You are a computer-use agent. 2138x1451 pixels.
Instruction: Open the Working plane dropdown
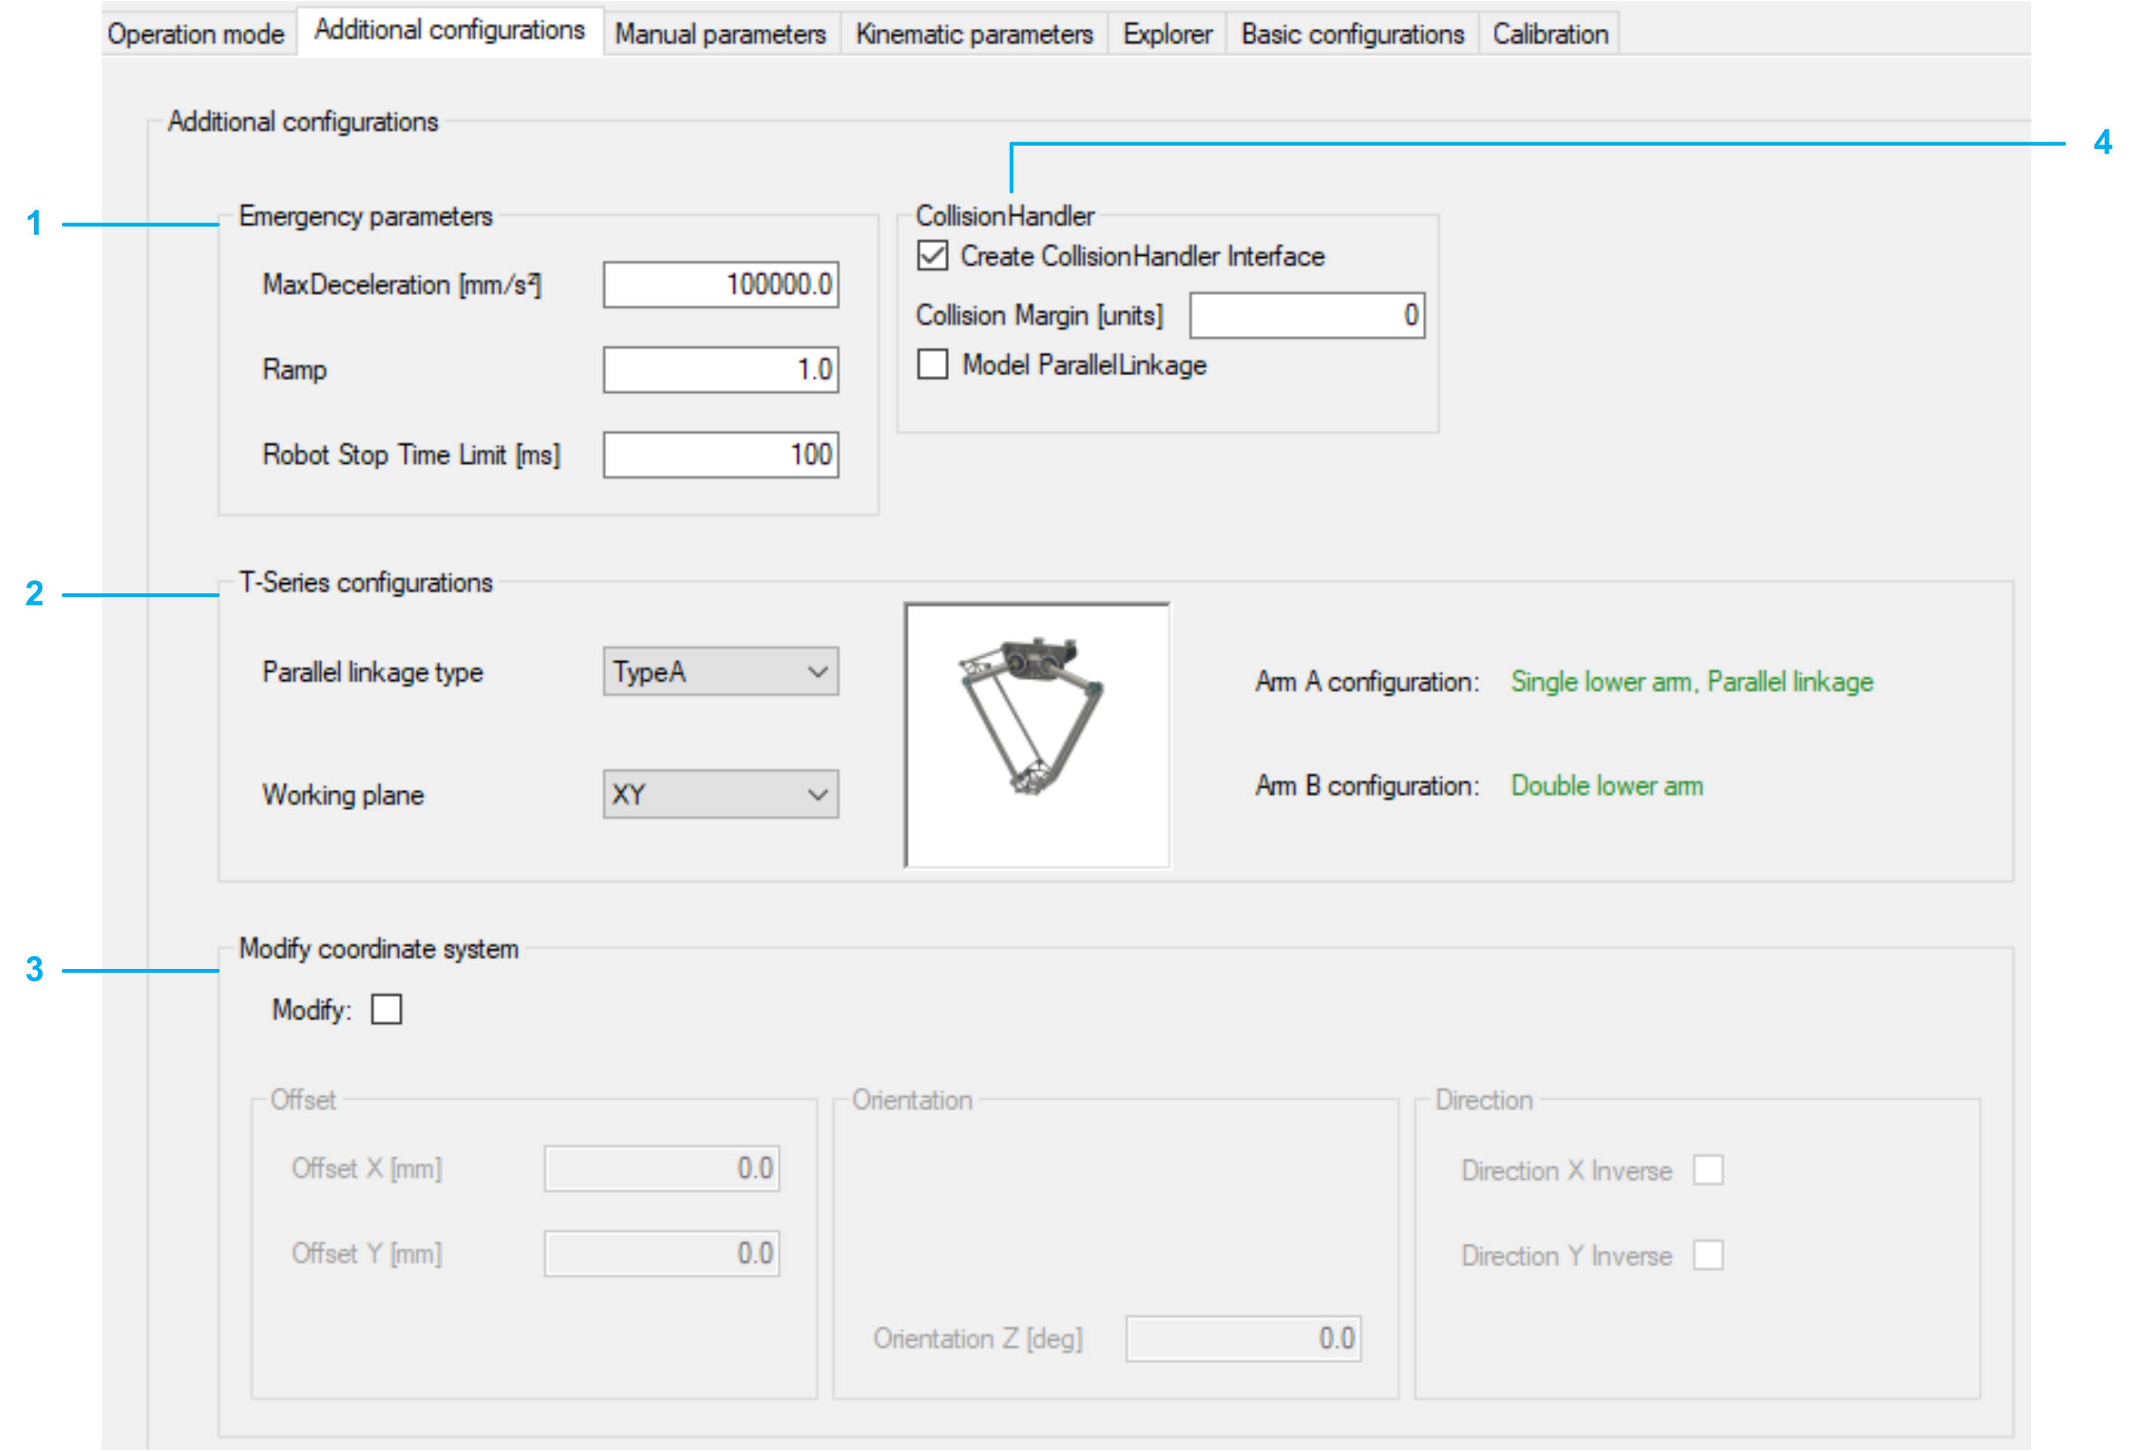coord(720,794)
